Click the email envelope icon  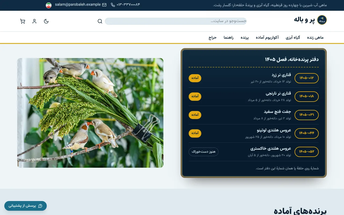coord(104,5)
